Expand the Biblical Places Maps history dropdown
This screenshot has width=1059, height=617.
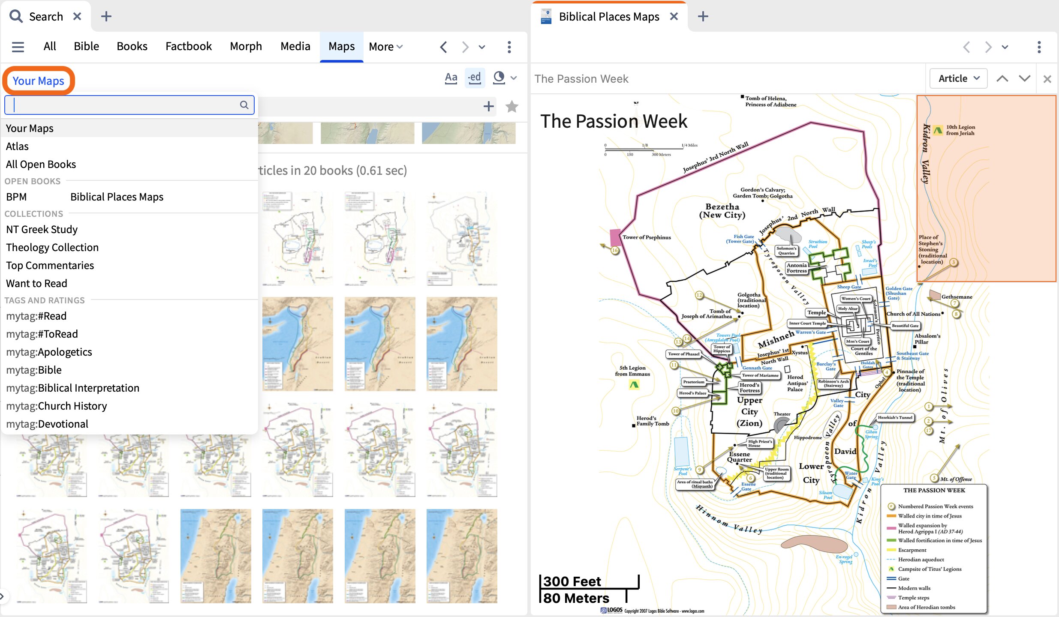tap(1005, 47)
